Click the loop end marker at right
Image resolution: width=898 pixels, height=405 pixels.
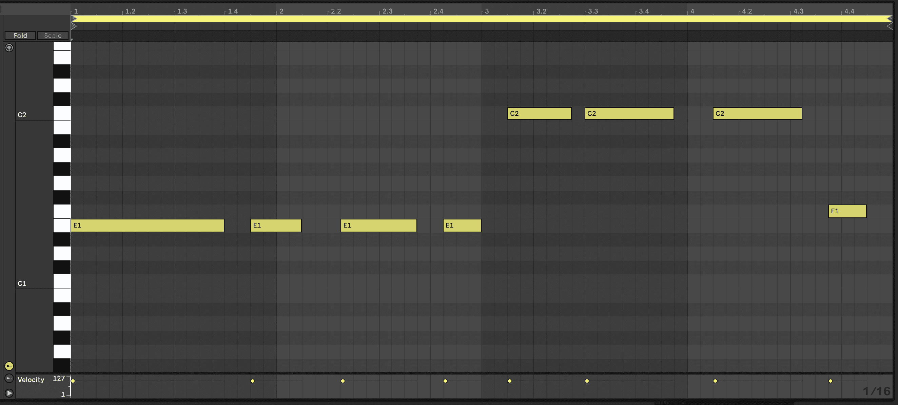(889, 19)
